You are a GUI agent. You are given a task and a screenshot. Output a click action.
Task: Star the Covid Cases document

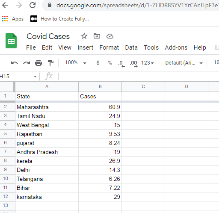coord(84,36)
